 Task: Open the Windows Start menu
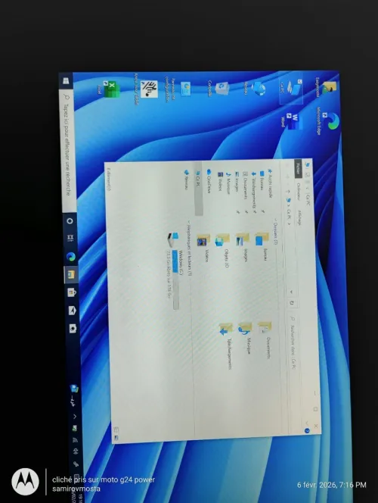[66, 80]
